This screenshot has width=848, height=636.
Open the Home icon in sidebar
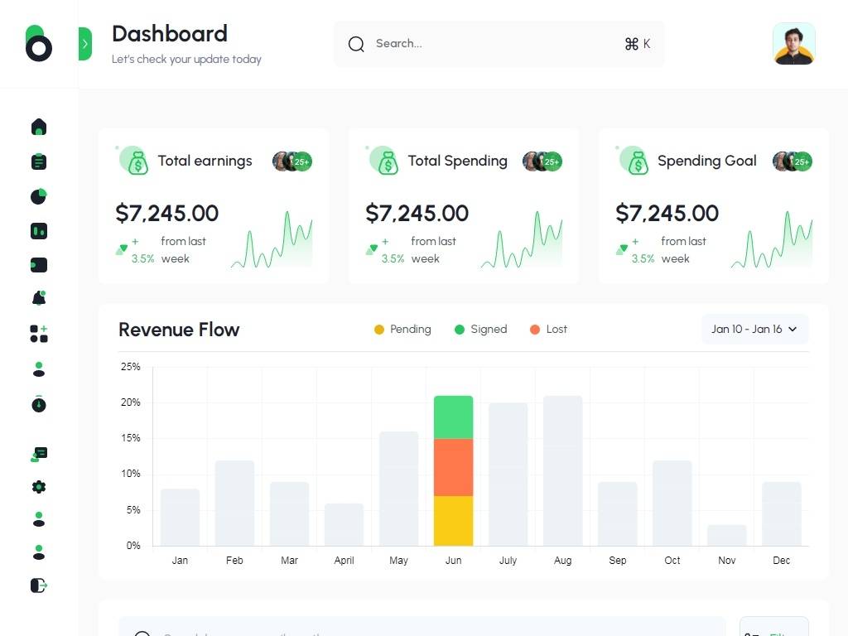coord(39,127)
